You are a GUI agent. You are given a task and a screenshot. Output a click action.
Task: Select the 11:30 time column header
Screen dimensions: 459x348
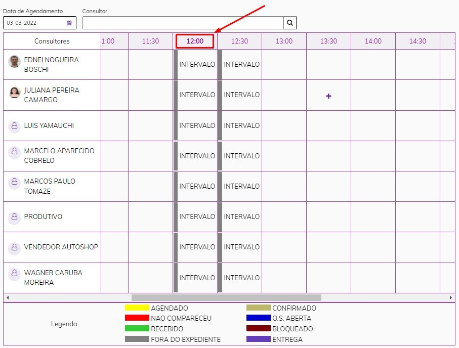point(150,41)
